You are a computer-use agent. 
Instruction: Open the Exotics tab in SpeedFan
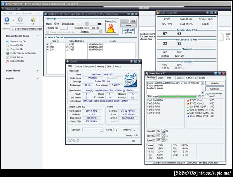[x=180, y=78]
